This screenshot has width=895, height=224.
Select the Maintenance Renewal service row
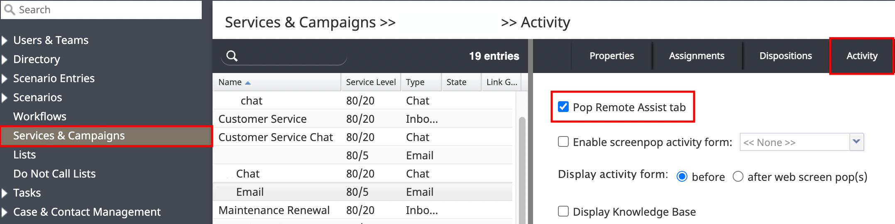[362, 210]
